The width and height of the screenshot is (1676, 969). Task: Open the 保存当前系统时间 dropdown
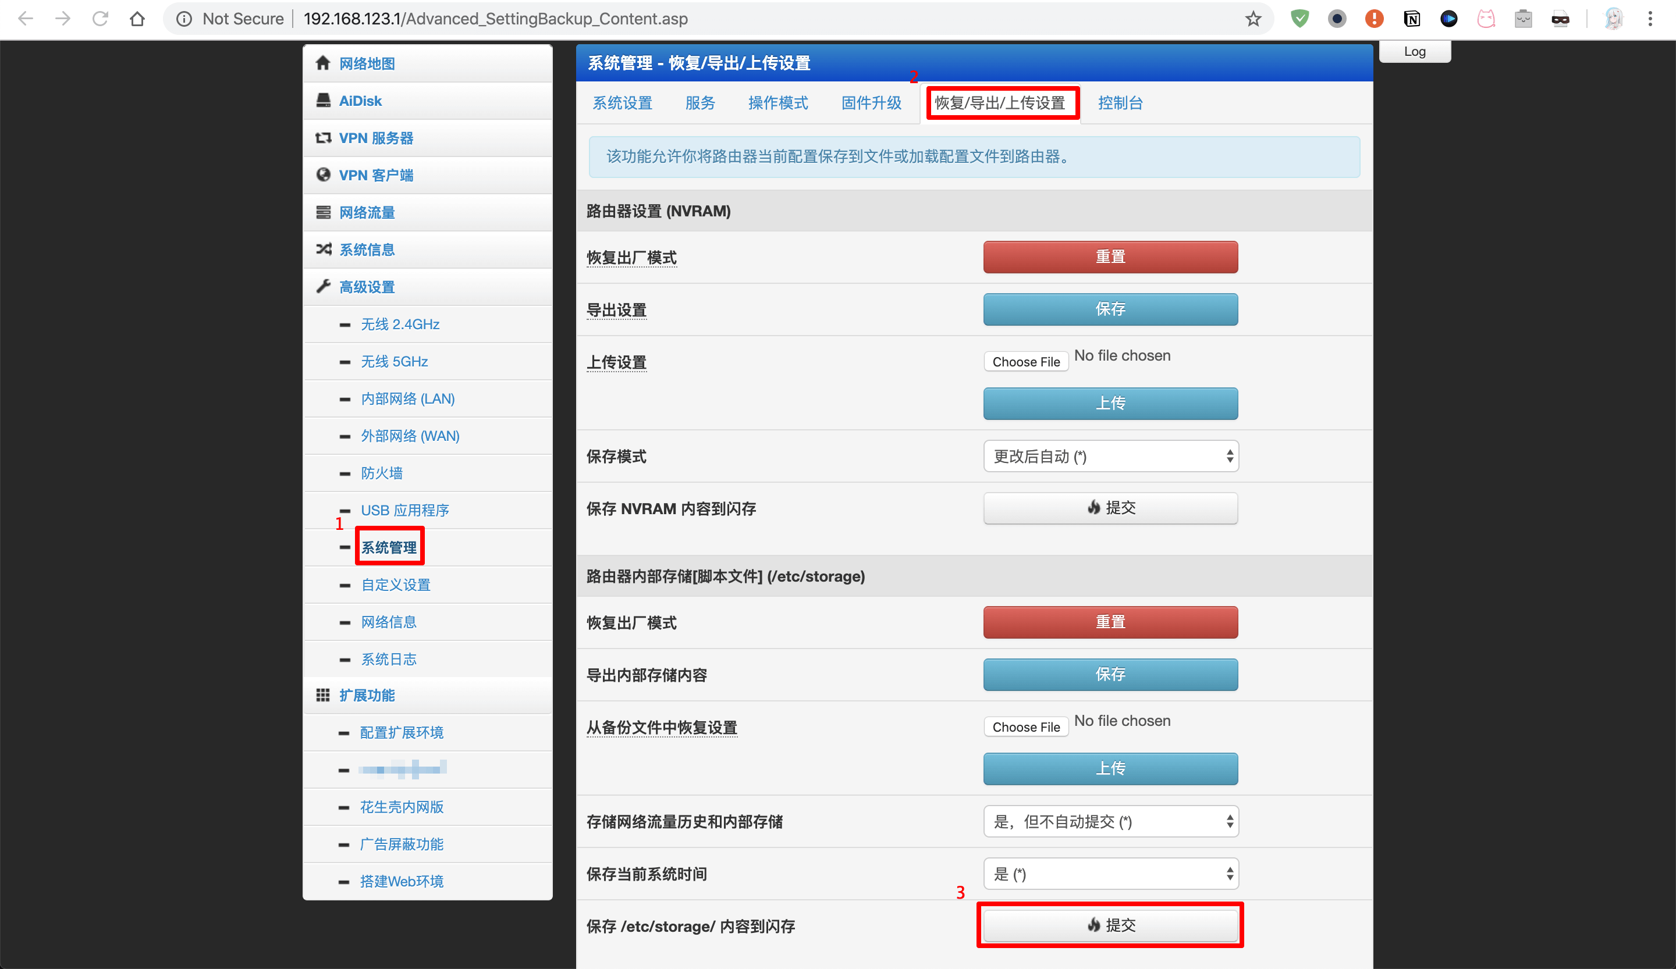point(1110,874)
